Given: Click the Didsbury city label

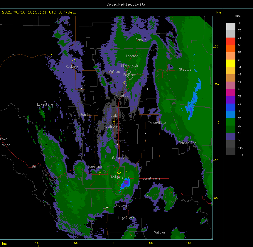Looking at the screenshot, I should [x=113, y=126].
